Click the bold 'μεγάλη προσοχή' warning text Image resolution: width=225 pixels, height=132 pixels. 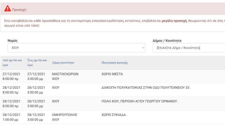tap(174, 21)
